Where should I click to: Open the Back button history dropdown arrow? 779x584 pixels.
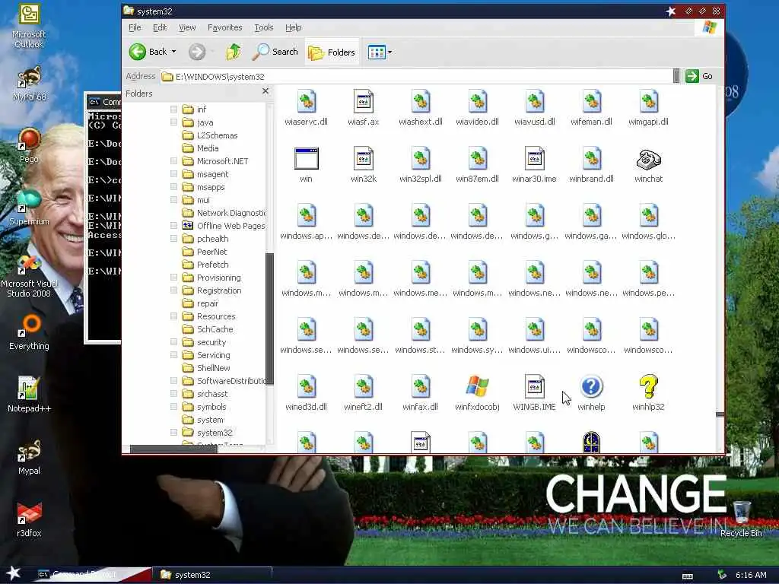173,52
